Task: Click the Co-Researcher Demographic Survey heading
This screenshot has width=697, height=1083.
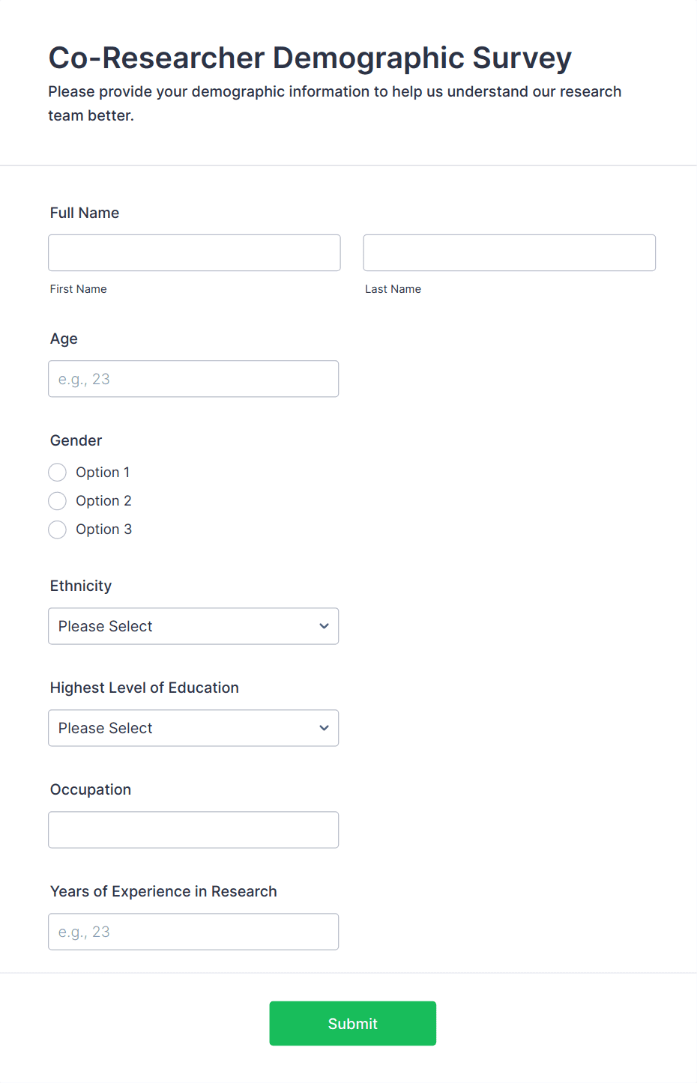Action: [x=310, y=58]
